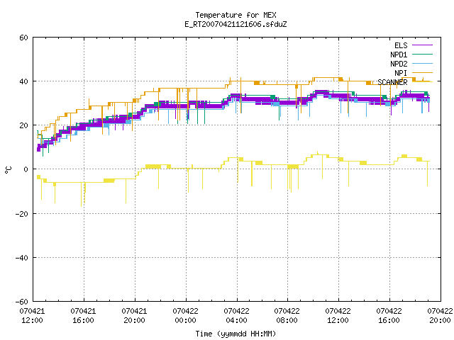
Task: Click the NPD1 legend label
Action: [x=399, y=55]
